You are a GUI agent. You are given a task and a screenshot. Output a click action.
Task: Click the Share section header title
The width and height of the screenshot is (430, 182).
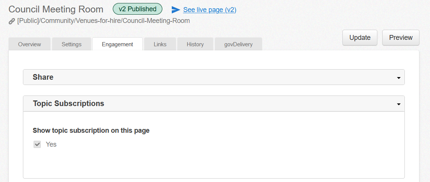pyautogui.click(x=43, y=77)
